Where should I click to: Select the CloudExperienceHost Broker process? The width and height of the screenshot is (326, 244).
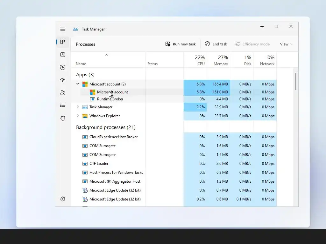174,137
